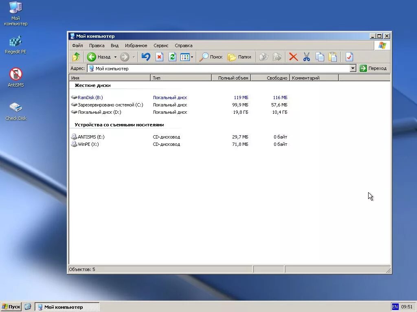Click the window system icon in the title bar
Image resolution: width=417 pixels, height=312 pixels.
pyautogui.click(x=72, y=36)
